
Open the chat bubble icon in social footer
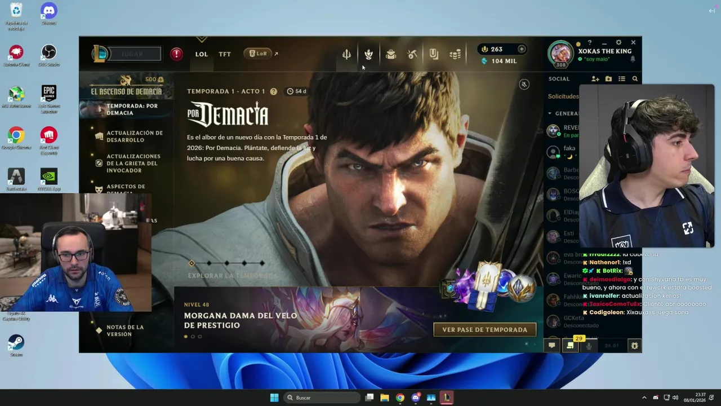tap(552, 346)
